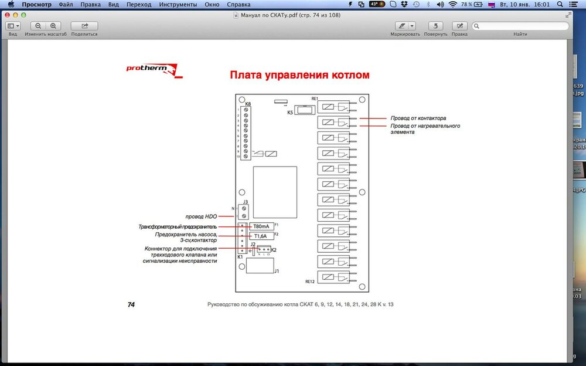Click the RE12 label in the board diagram
Screen dimensions: 586x366
click(310, 282)
